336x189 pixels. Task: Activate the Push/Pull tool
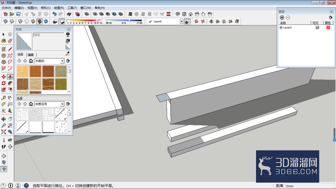pos(10,77)
